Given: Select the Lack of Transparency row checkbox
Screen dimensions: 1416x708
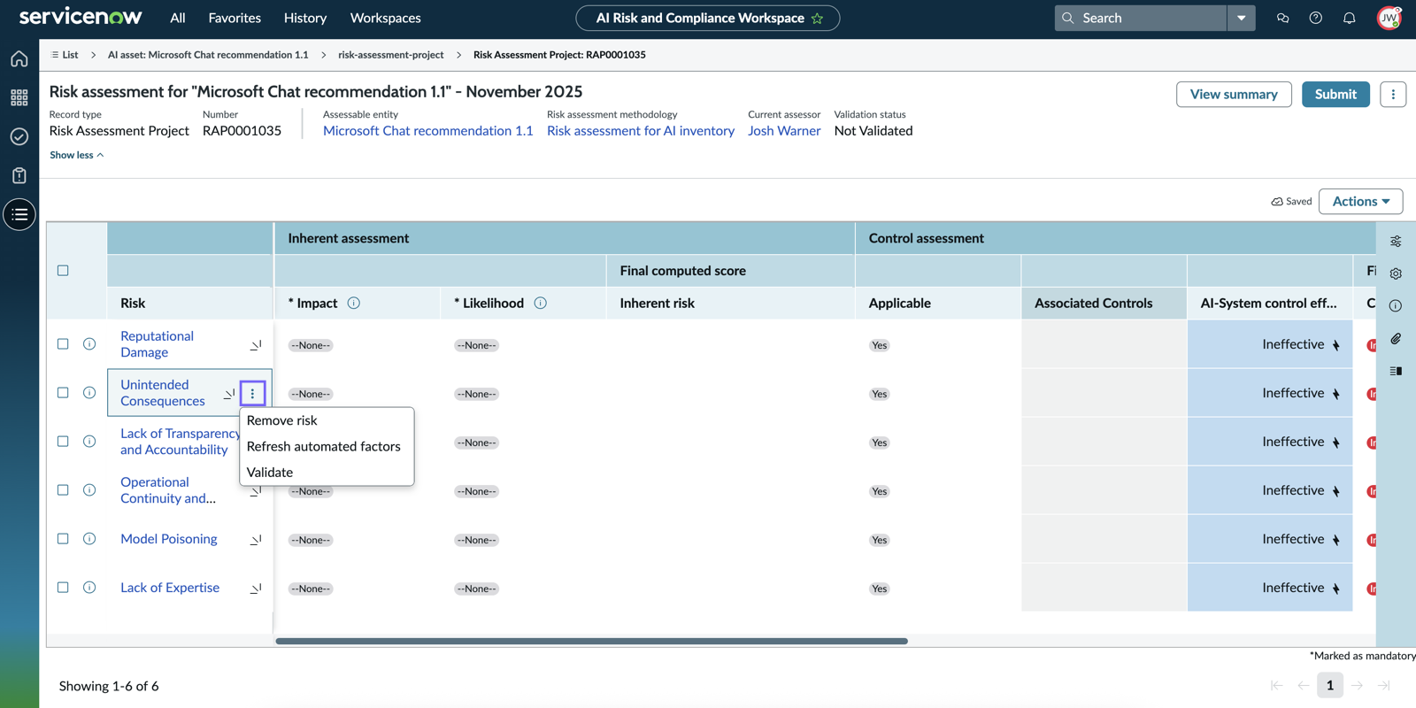Looking at the screenshot, I should point(63,442).
